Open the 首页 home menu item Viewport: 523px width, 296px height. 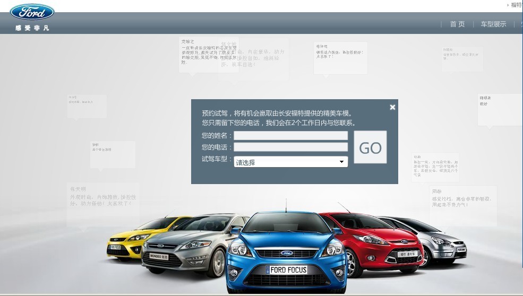pyautogui.click(x=457, y=24)
